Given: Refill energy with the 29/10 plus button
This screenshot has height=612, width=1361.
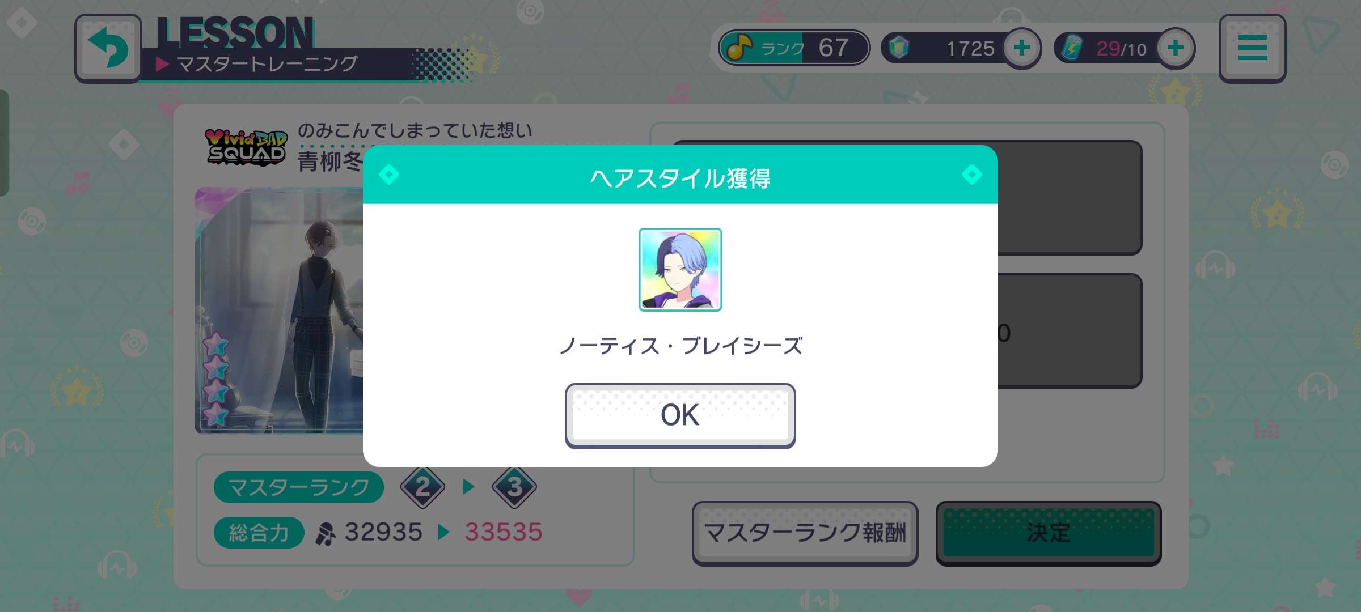Looking at the screenshot, I should (x=1176, y=48).
